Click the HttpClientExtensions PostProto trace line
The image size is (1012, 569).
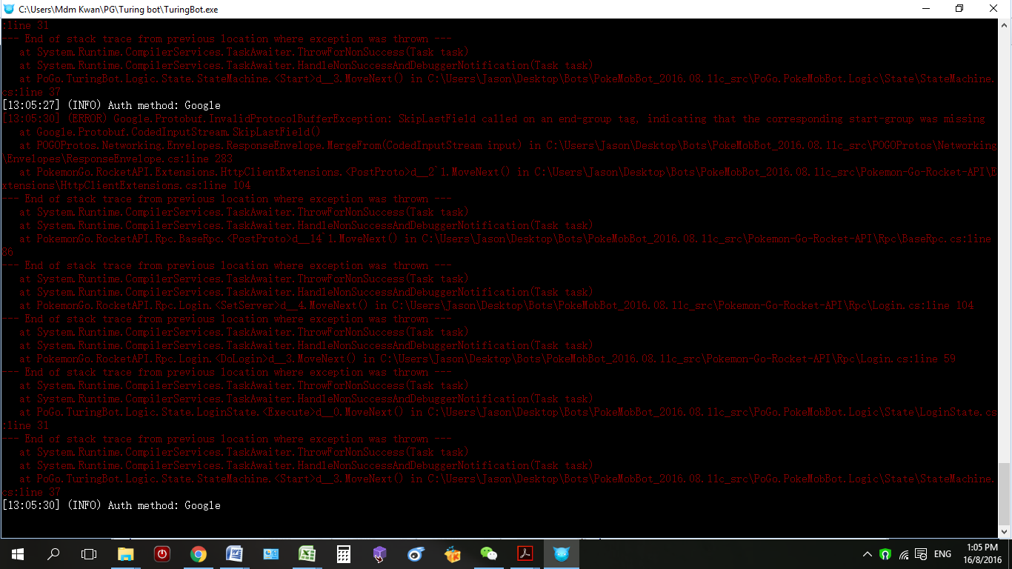[500, 179]
